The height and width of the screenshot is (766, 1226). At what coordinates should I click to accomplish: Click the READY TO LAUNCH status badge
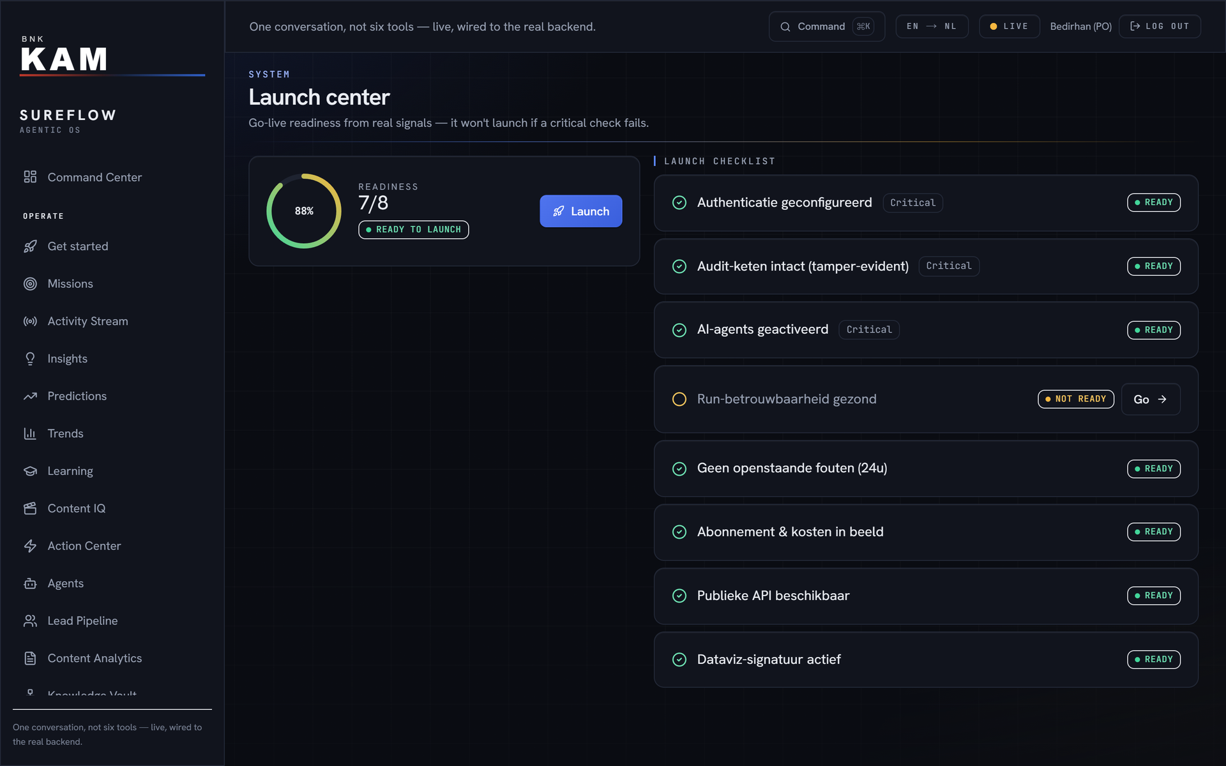pyautogui.click(x=413, y=230)
